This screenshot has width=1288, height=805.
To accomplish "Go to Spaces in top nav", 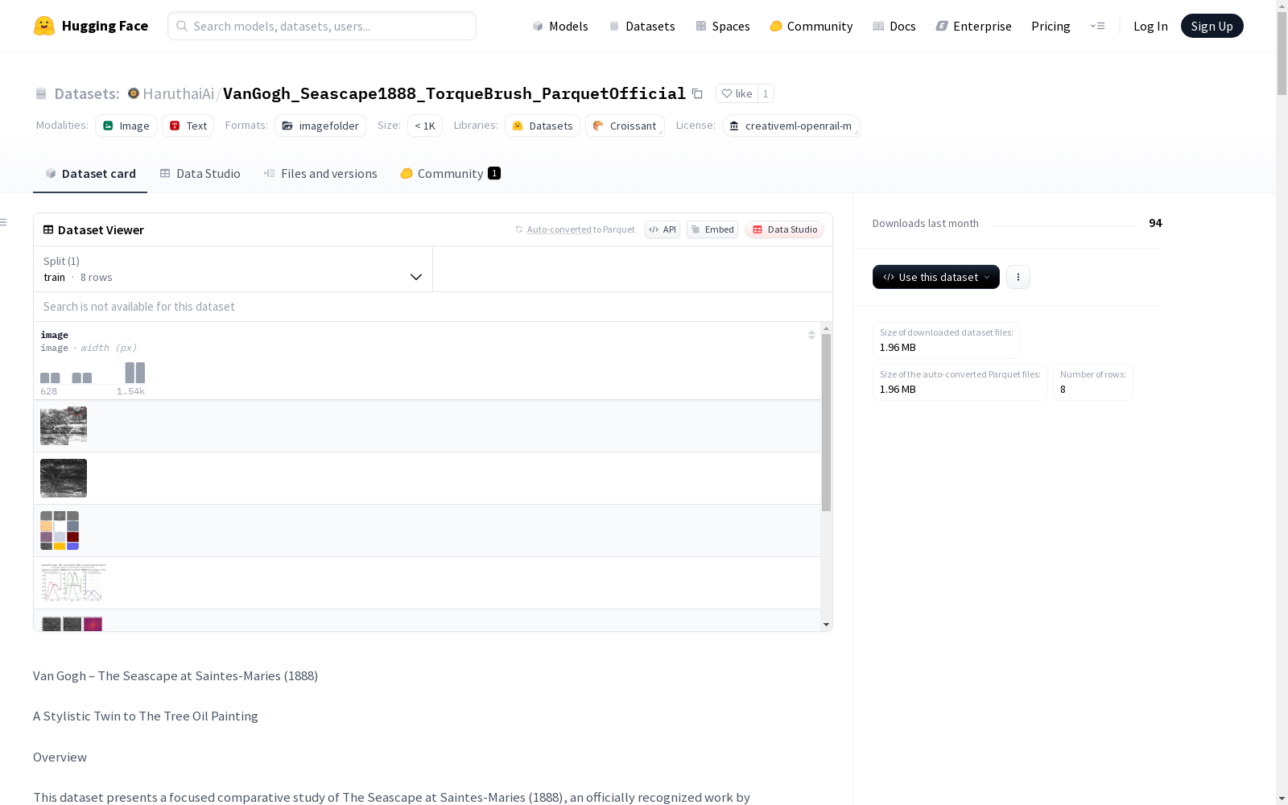I will point(723,26).
